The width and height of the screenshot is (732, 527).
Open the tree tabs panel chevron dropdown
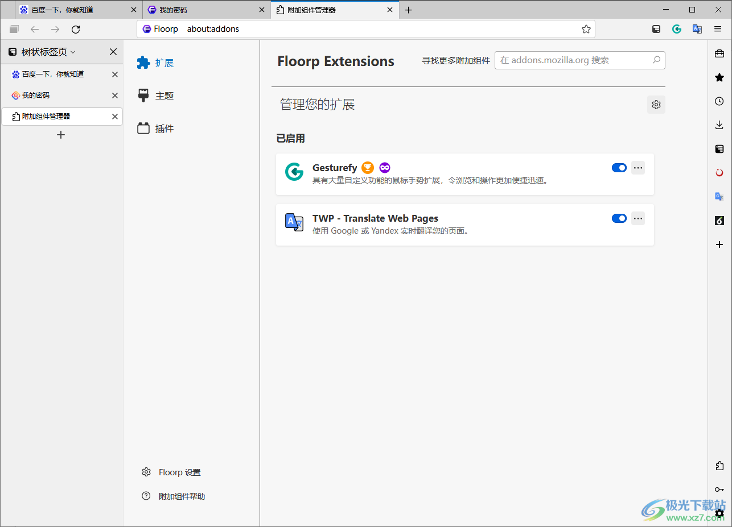73,51
